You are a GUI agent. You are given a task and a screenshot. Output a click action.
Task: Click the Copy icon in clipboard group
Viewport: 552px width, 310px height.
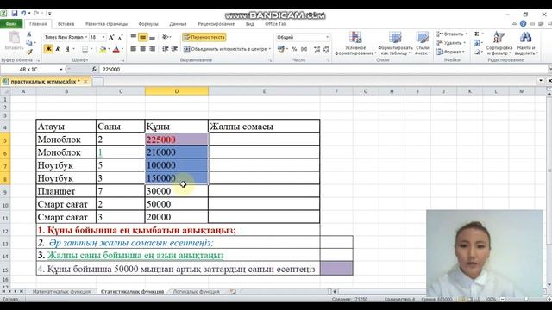pos(29,43)
